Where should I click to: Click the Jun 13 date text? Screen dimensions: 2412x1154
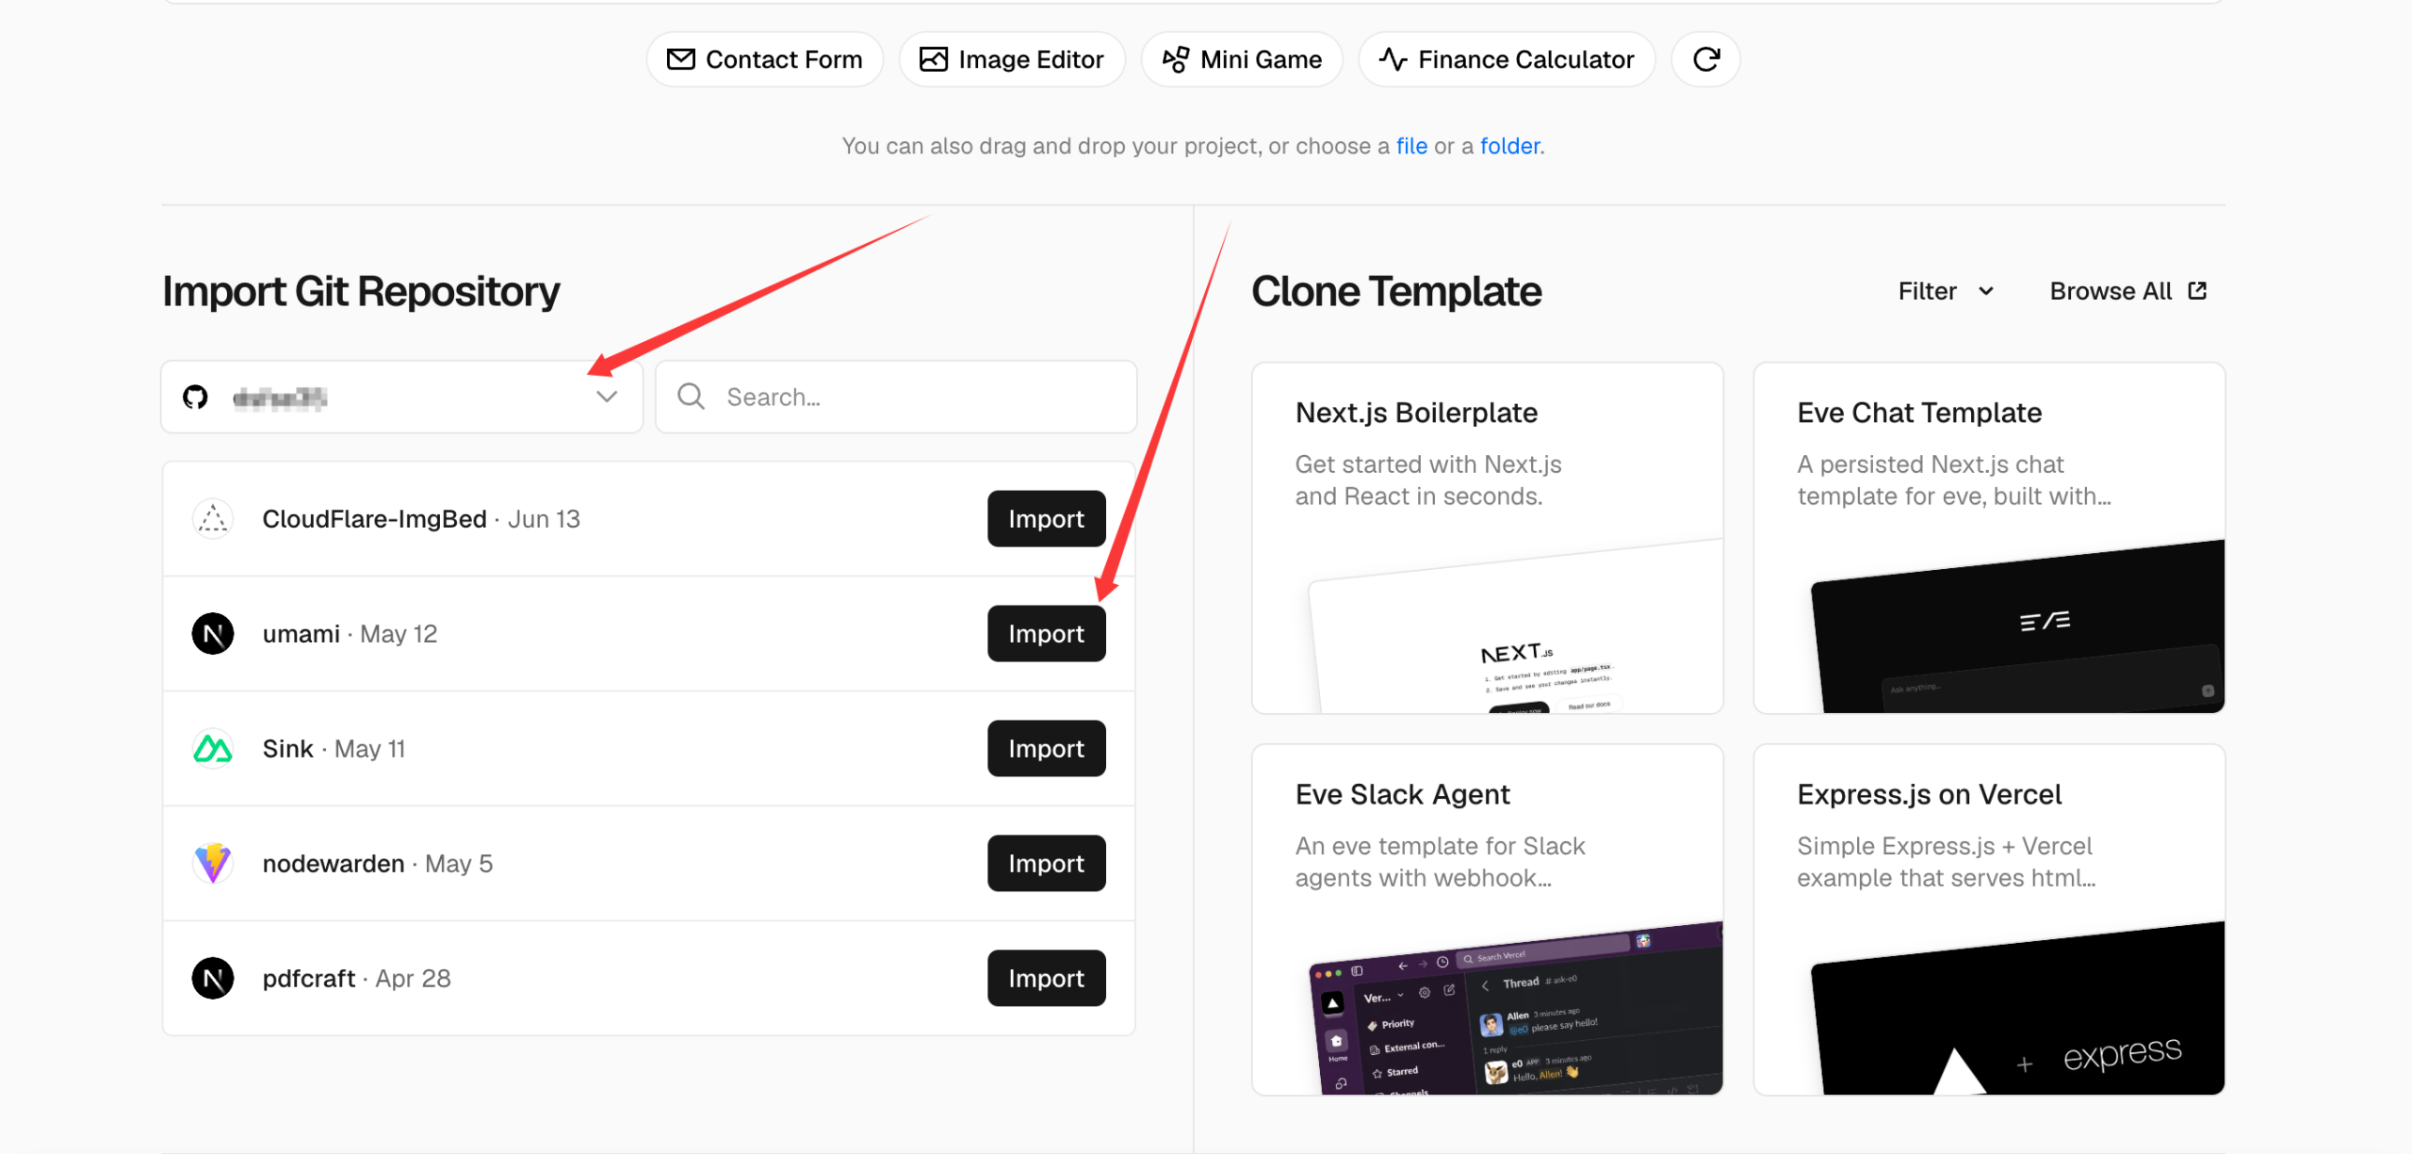(544, 519)
